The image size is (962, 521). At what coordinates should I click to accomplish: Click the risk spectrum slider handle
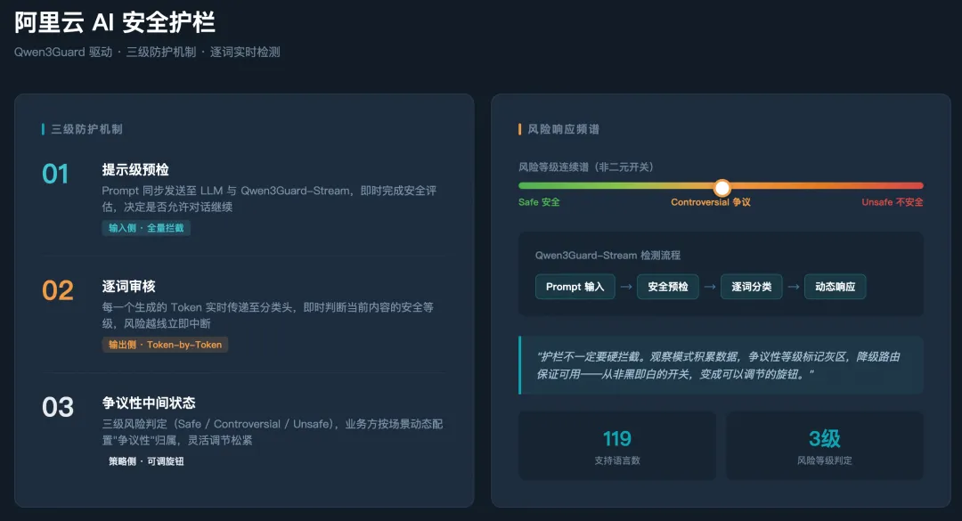tap(722, 187)
